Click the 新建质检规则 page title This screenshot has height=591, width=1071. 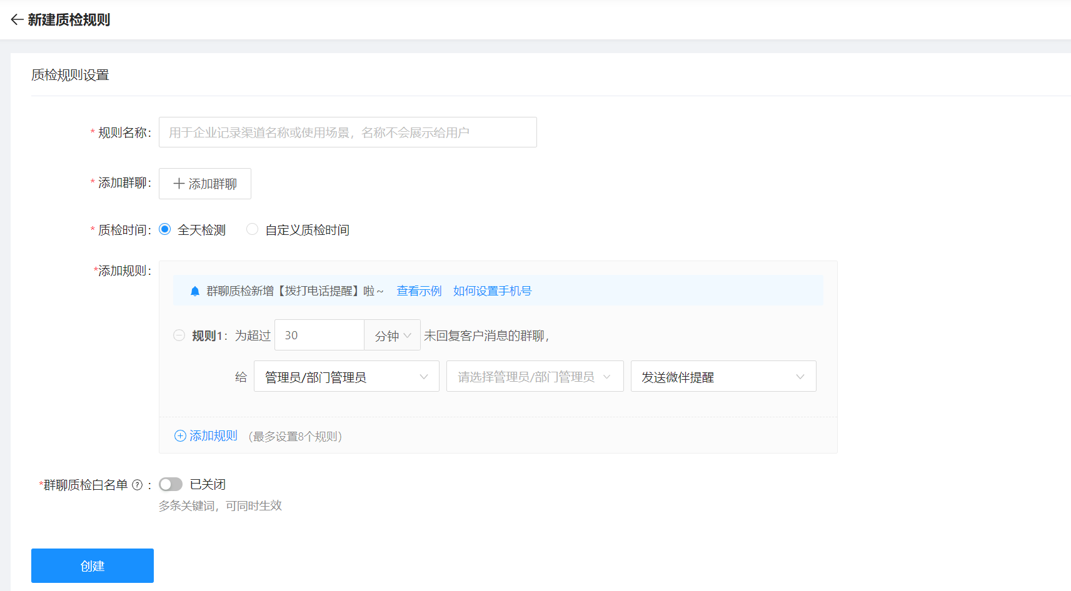click(69, 20)
